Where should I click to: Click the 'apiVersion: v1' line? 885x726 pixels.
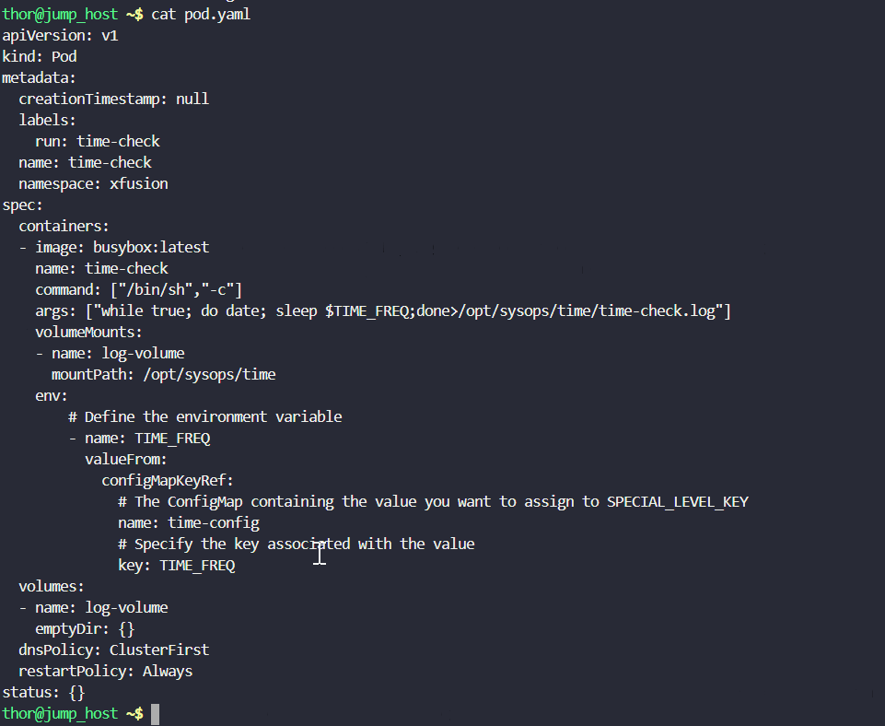pyautogui.click(x=60, y=36)
